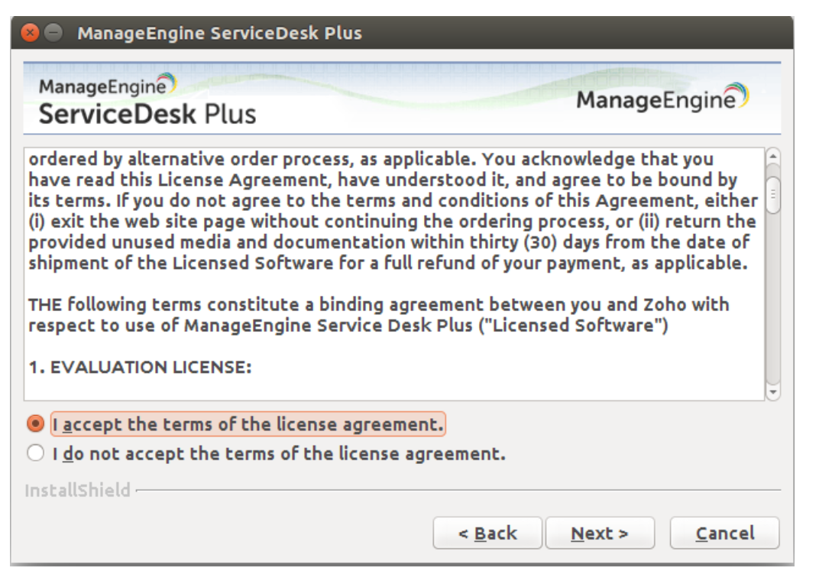
Task: Click the ManageEngine logo on banner right
Action: (662, 99)
